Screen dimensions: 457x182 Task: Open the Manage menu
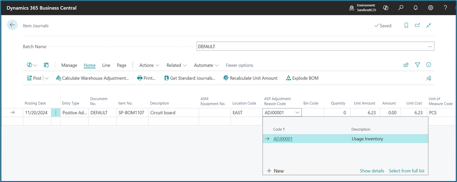[69, 65]
